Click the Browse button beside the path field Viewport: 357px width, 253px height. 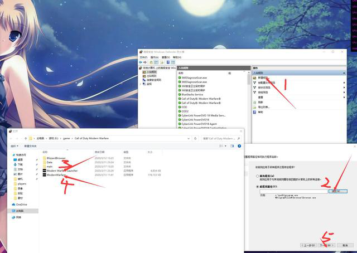coord(338,191)
